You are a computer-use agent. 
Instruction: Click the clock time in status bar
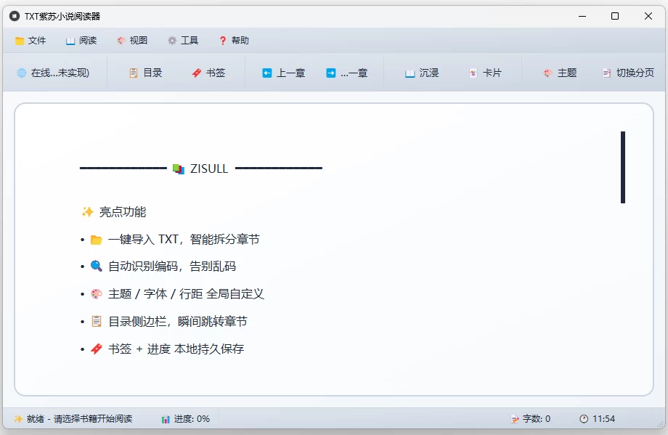(597, 419)
